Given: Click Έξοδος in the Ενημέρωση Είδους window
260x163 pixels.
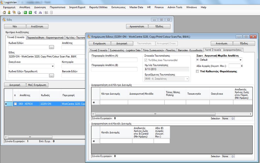Looking at the screenshot, I should pos(244,43).
